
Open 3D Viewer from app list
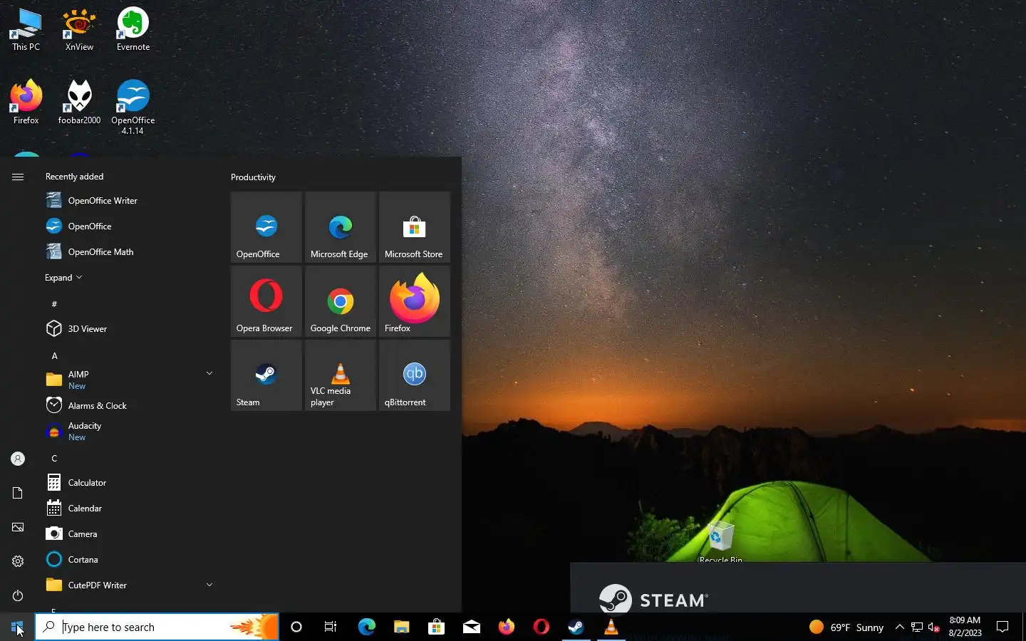128,329
